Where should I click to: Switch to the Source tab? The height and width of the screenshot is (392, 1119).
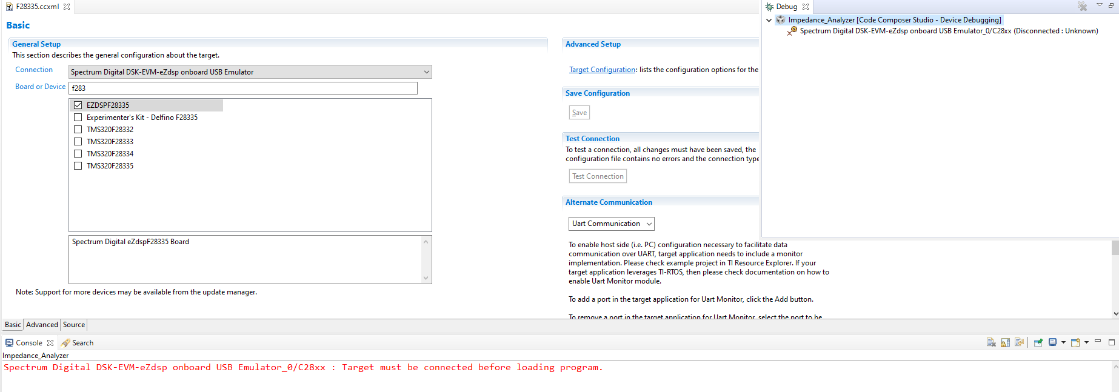click(74, 325)
